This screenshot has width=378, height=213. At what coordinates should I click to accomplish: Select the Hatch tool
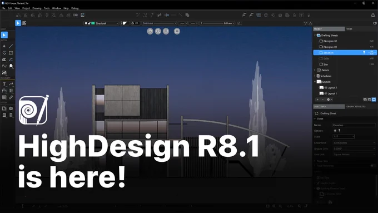4,97
